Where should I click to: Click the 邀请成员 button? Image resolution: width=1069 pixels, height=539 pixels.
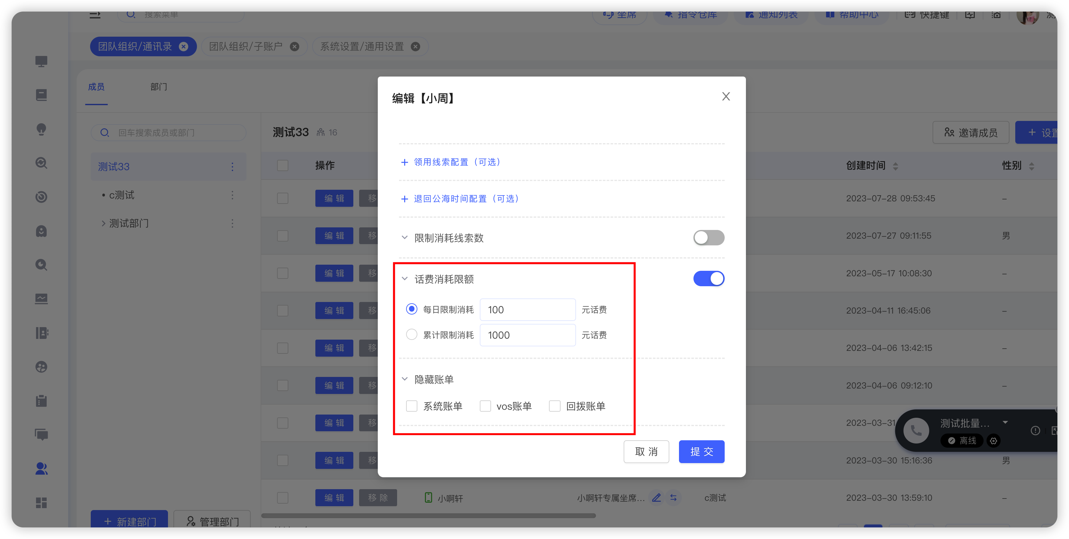pos(971,133)
